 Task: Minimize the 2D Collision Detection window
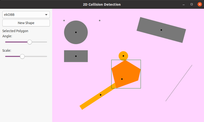pos(183,4)
